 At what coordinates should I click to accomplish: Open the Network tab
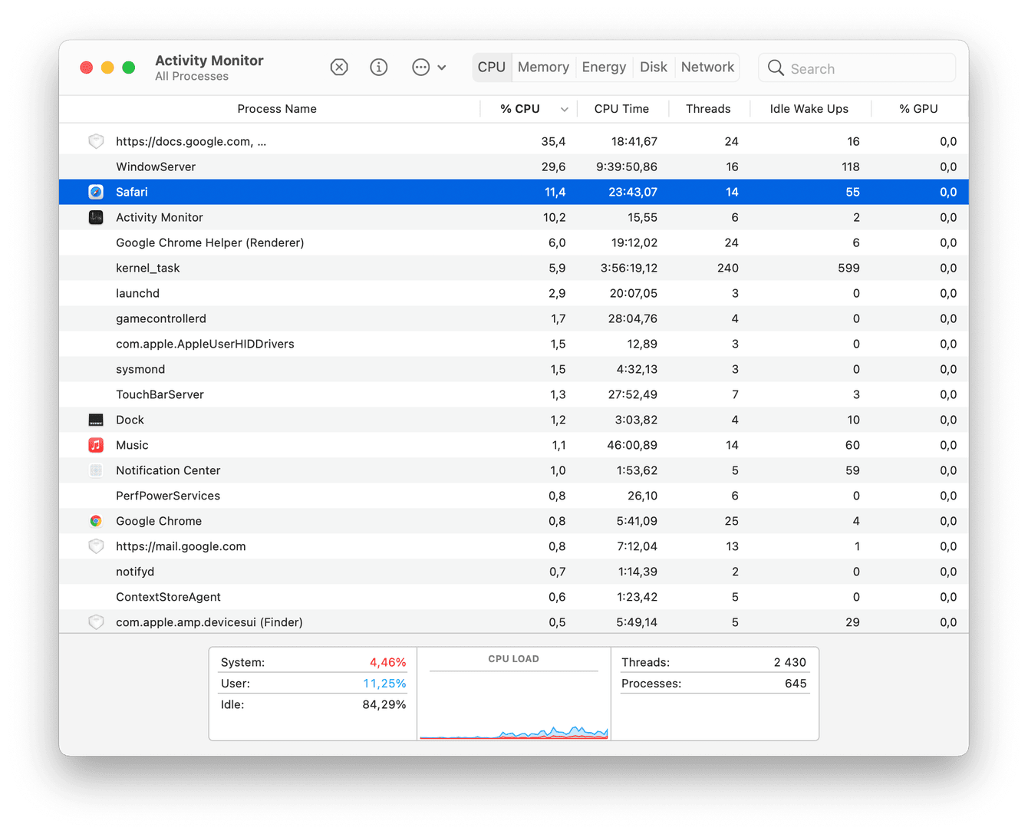[707, 67]
